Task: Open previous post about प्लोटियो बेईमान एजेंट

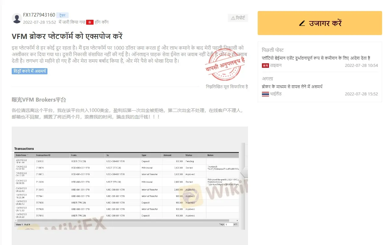Action: 316,58
